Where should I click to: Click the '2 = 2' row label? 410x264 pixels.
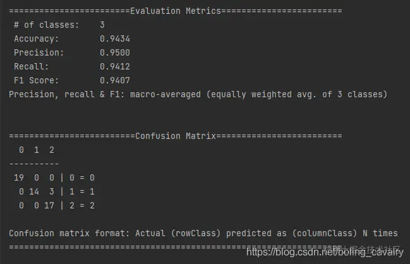point(82,205)
